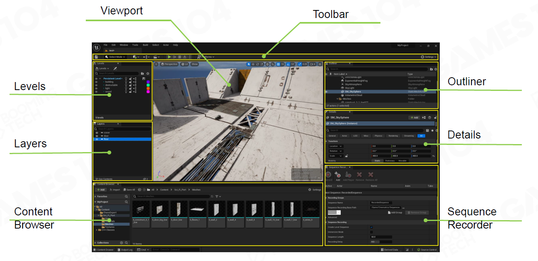
Task: Click the Play button in the toolbar
Action: tap(169, 57)
